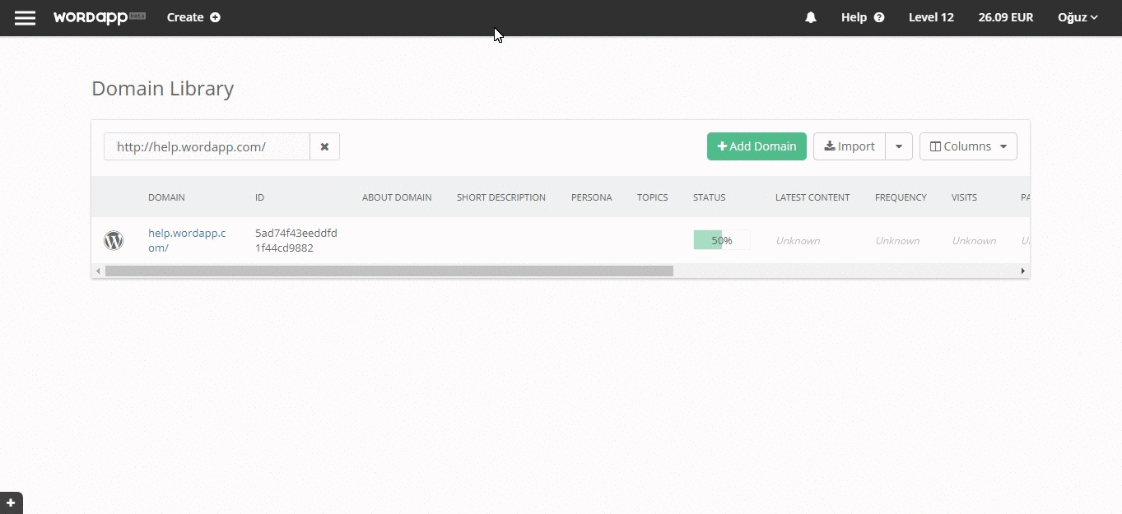Expand the Import dropdown arrow

[x=899, y=146]
